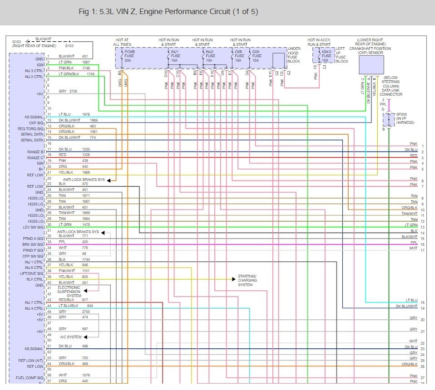
Task: Click the LT BLU 1876 wire label
Action: pos(74,114)
